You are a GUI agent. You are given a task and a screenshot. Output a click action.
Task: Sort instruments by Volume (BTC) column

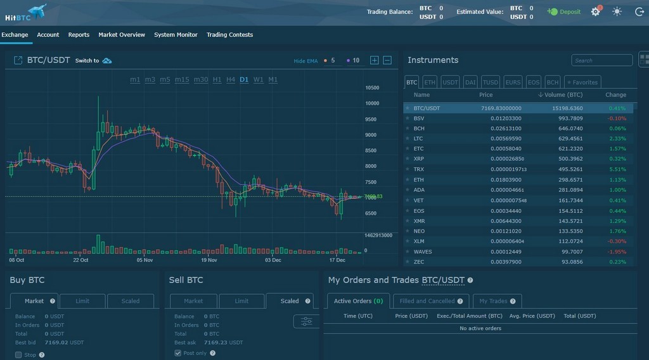coord(560,95)
